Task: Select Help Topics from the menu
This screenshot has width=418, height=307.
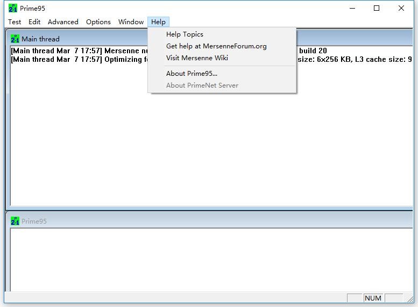Action: (x=222, y=34)
